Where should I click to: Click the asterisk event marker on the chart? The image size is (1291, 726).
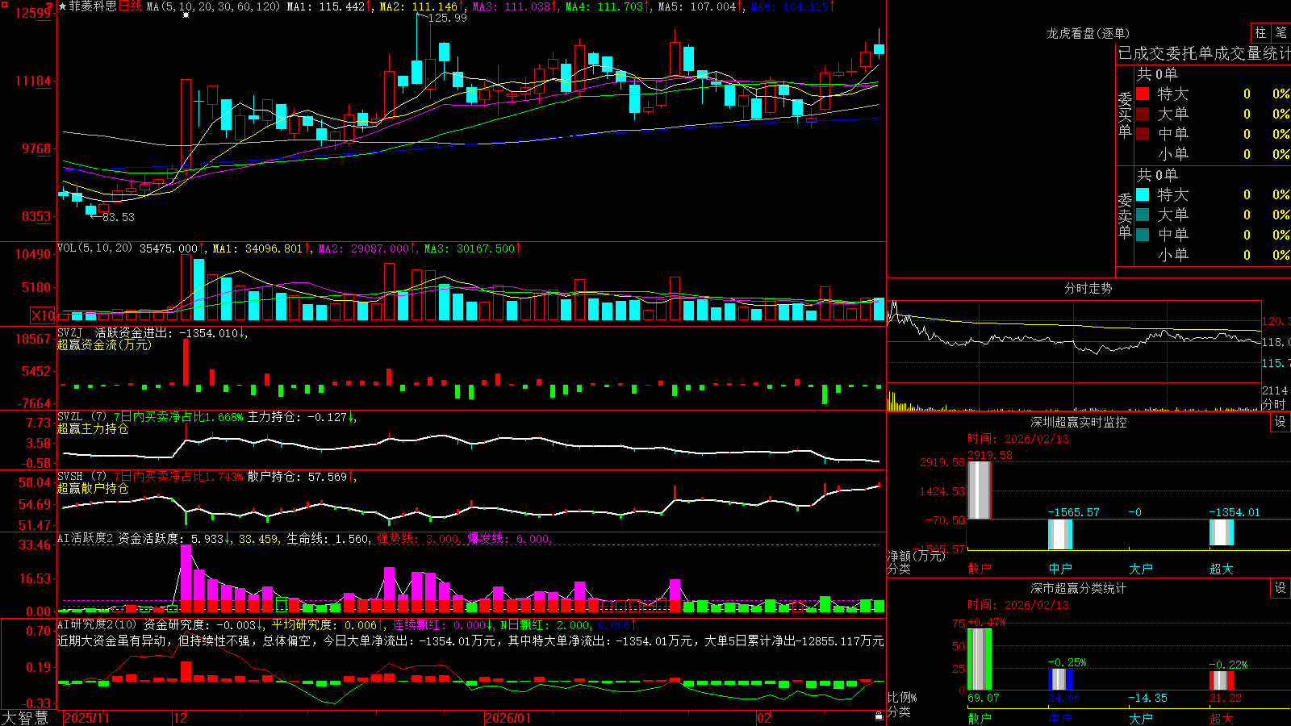pyautogui.click(x=186, y=15)
